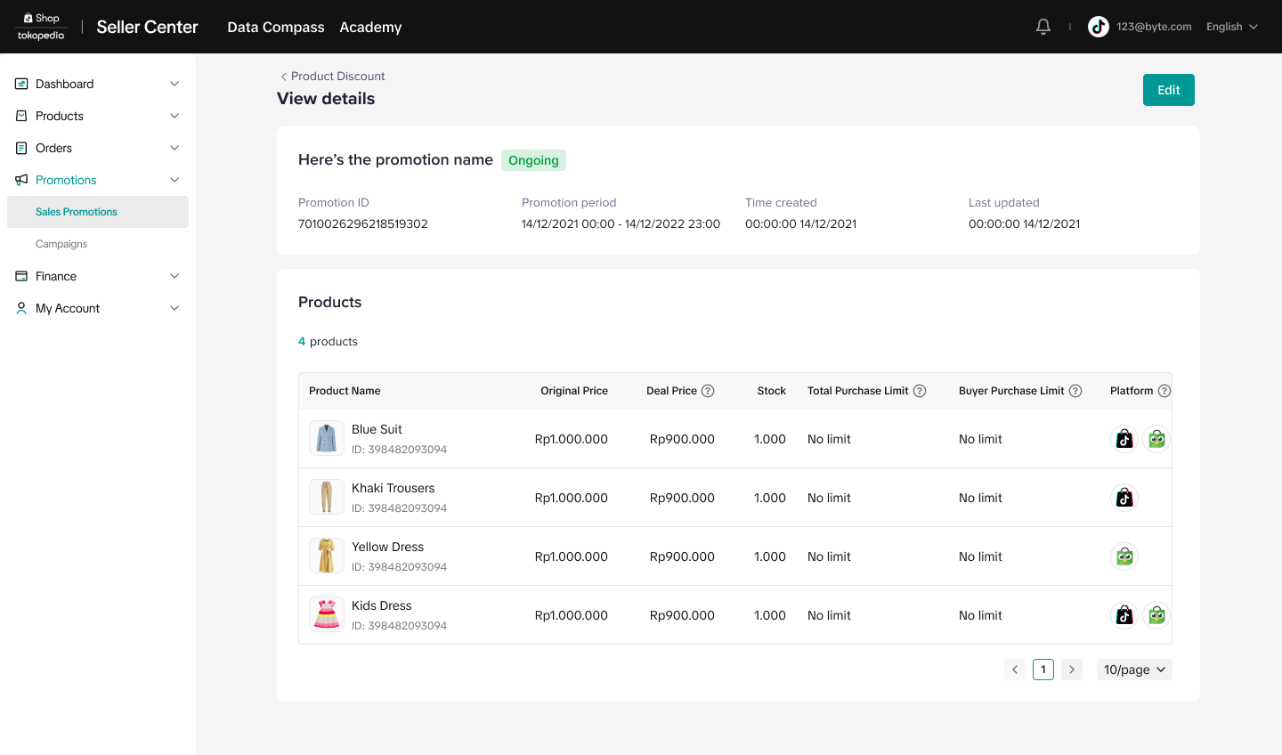Click the Total Purchase Limit help icon
The height and width of the screenshot is (755, 1282).
click(920, 391)
